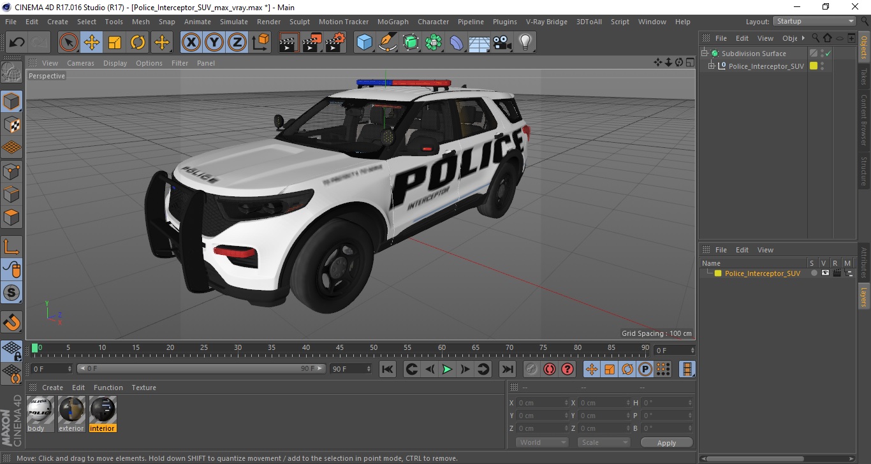Screen dimensions: 871x464
Task: Open the Content Browser side tab
Action: 864,120
